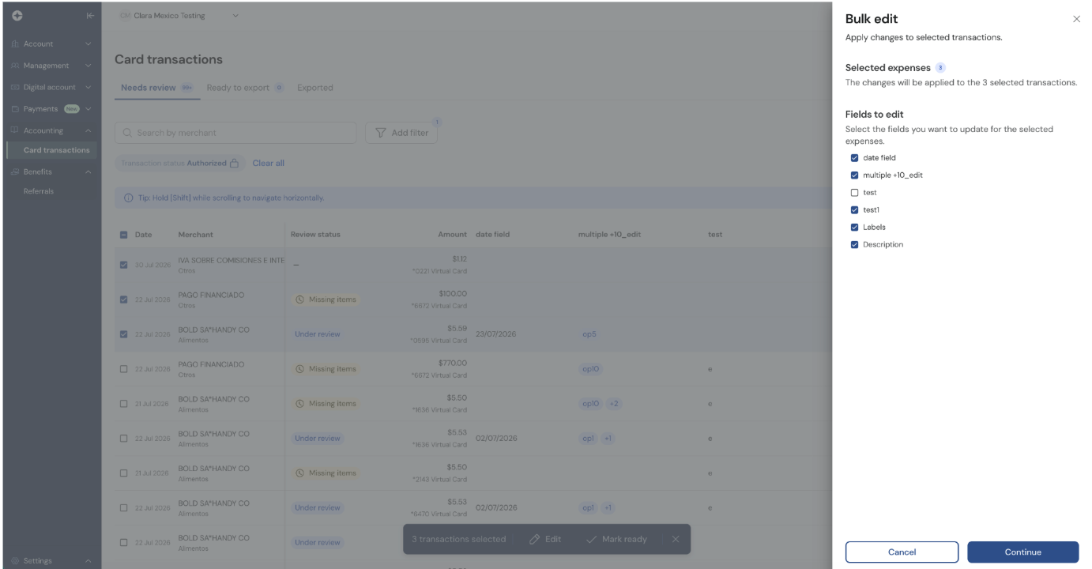Image resolution: width=1092 pixels, height=569 pixels.
Task: Click the Accounting sidebar icon
Action: point(15,130)
